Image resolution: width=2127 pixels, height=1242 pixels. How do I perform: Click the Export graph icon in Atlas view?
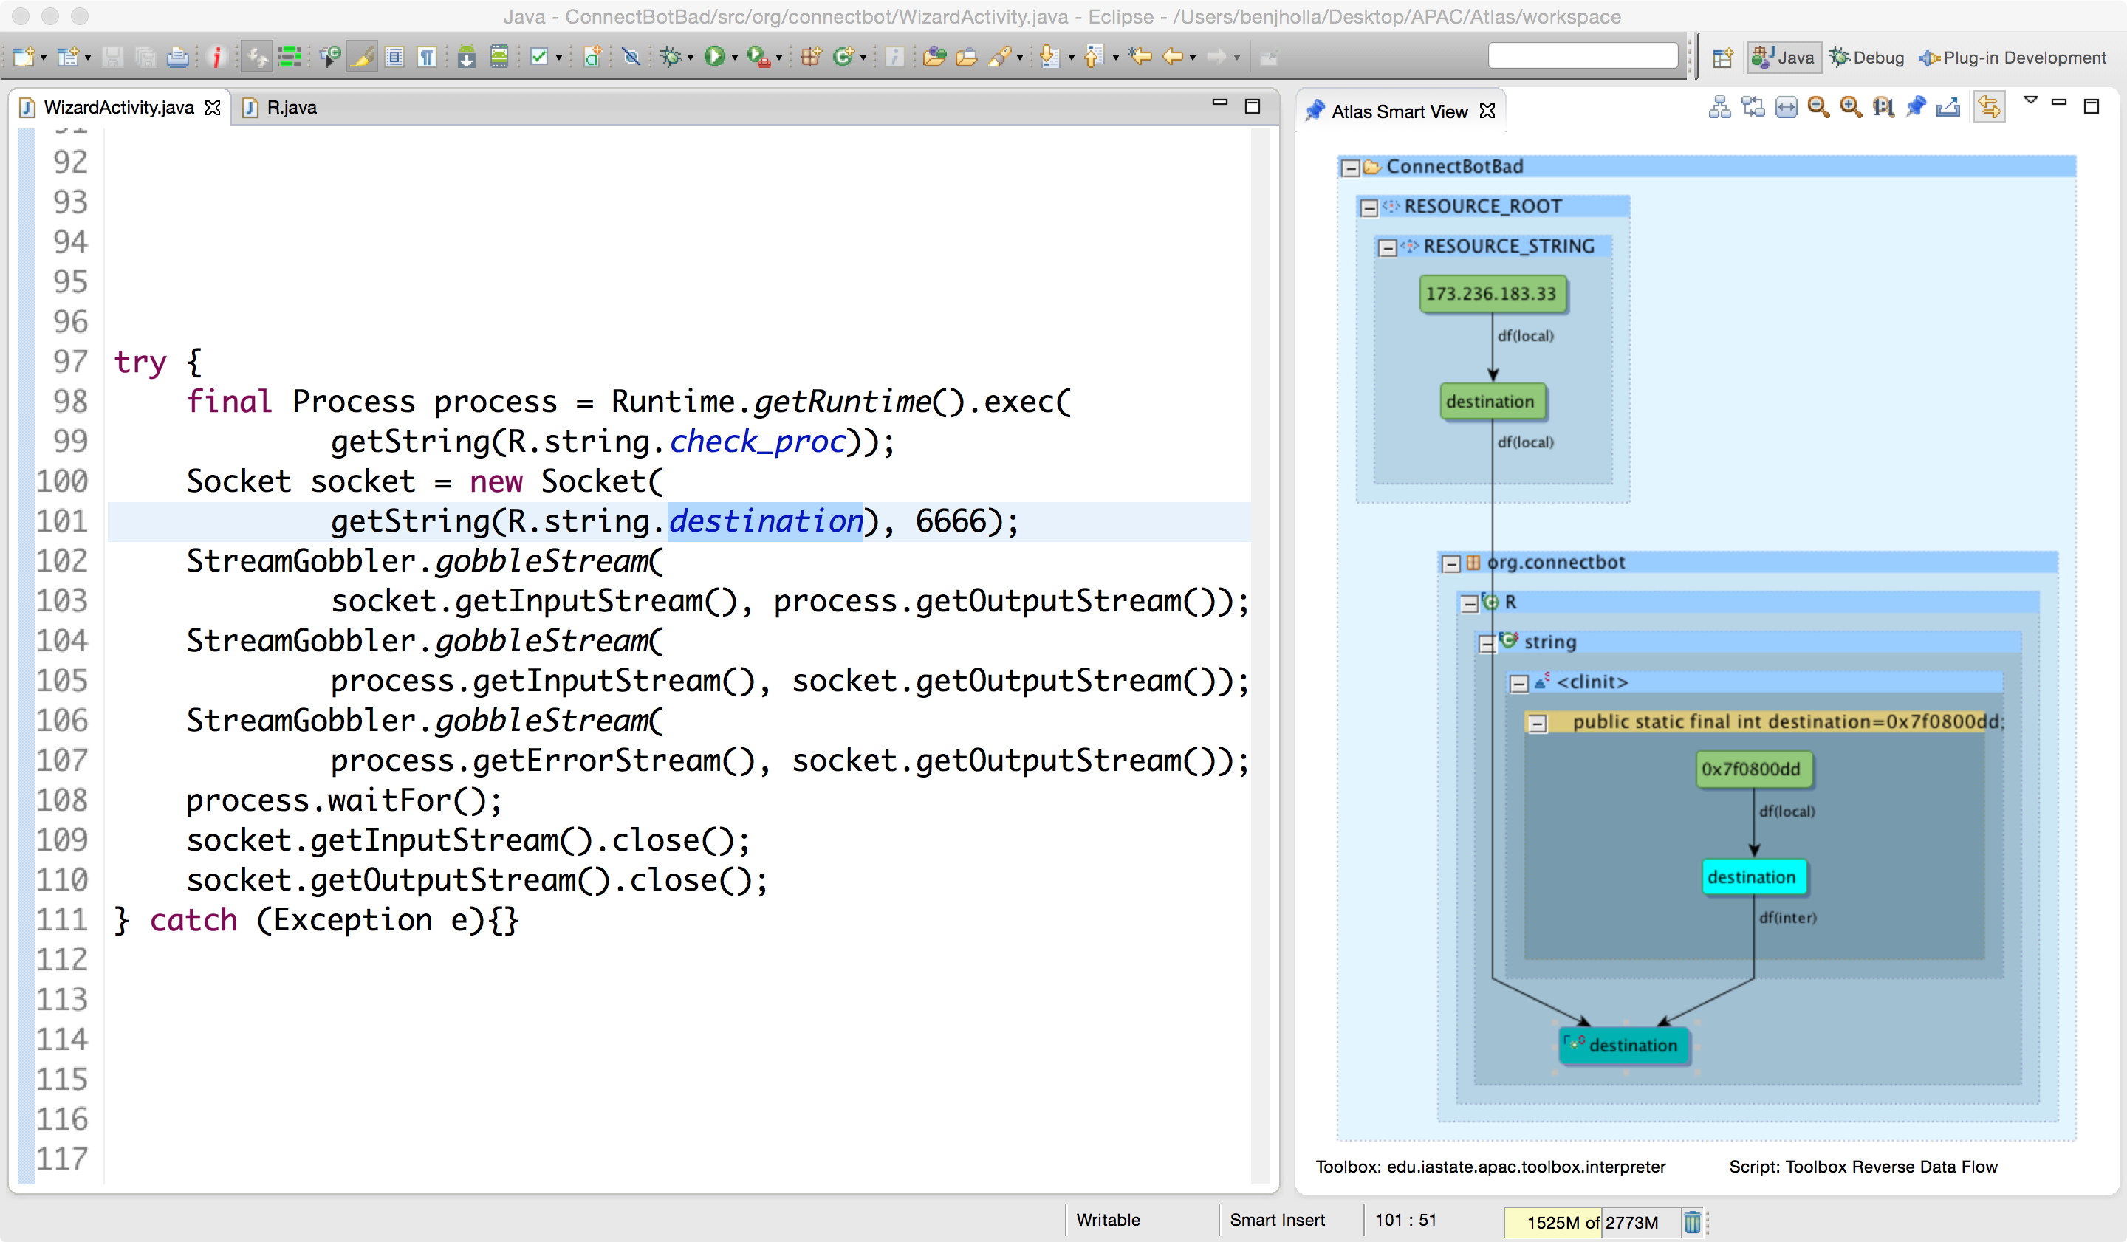tap(1948, 108)
